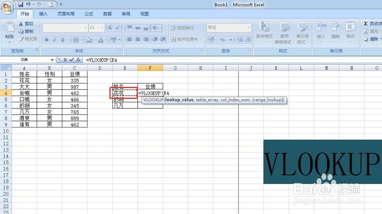Activate the Format Painter brush
Viewport: 382px width, 214px height.
[28, 39]
